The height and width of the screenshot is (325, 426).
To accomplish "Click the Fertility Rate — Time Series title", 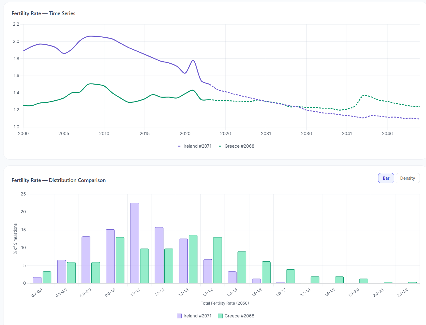I will 43,13.
